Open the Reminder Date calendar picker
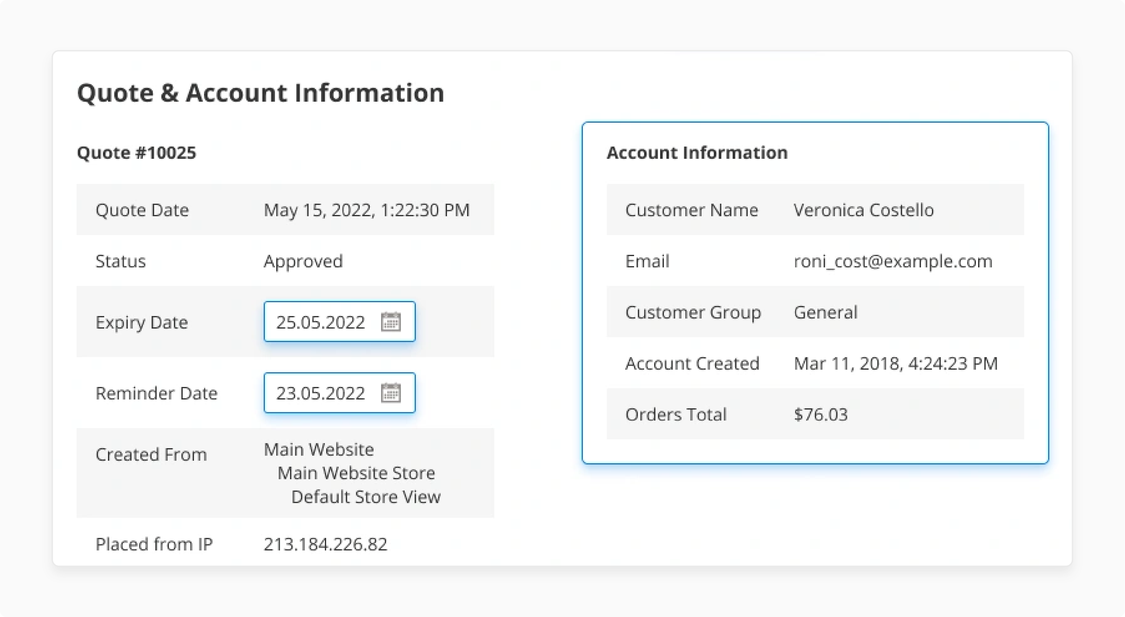This screenshot has height=617, width=1125. (x=390, y=393)
